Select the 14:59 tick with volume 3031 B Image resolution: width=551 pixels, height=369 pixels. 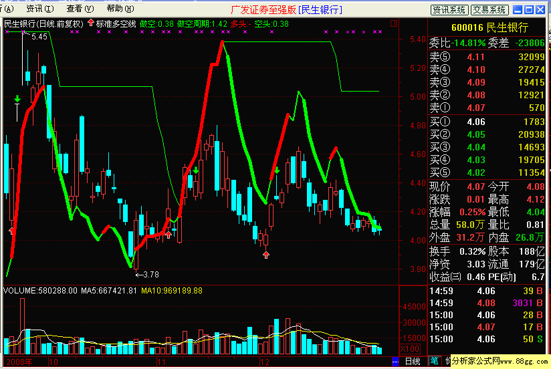coord(486,303)
